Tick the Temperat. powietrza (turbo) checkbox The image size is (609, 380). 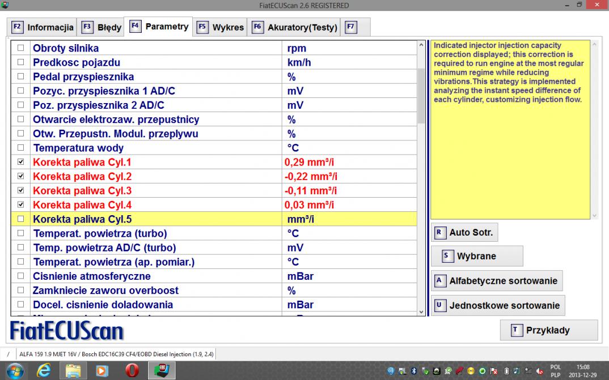pos(20,233)
